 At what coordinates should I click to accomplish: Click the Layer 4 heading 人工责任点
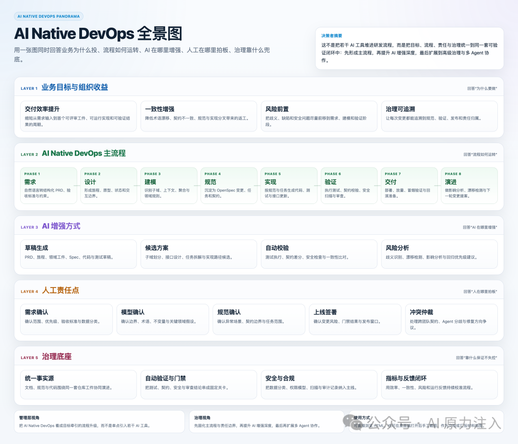(60, 290)
